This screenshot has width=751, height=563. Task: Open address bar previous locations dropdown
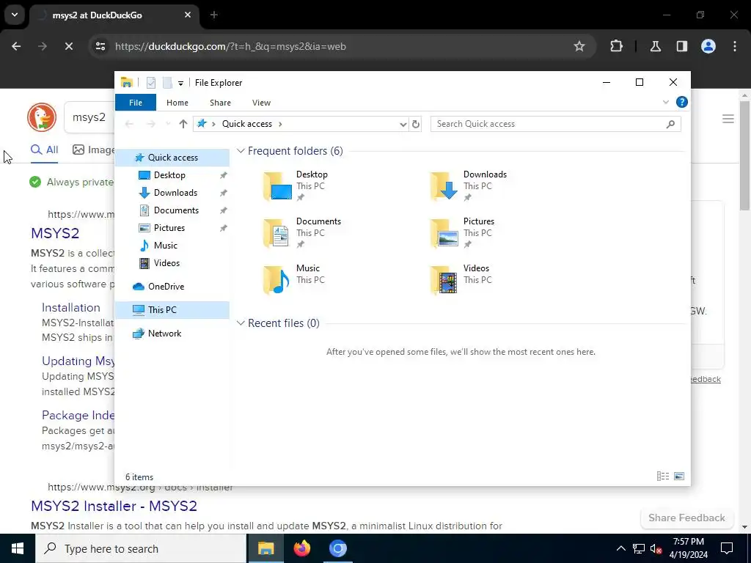click(x=403, y=124)
